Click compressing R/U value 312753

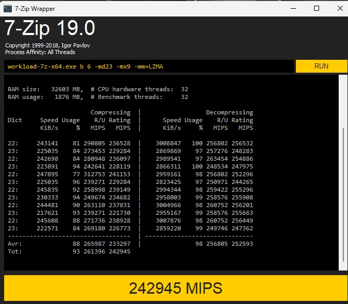[x=94, y=174]
